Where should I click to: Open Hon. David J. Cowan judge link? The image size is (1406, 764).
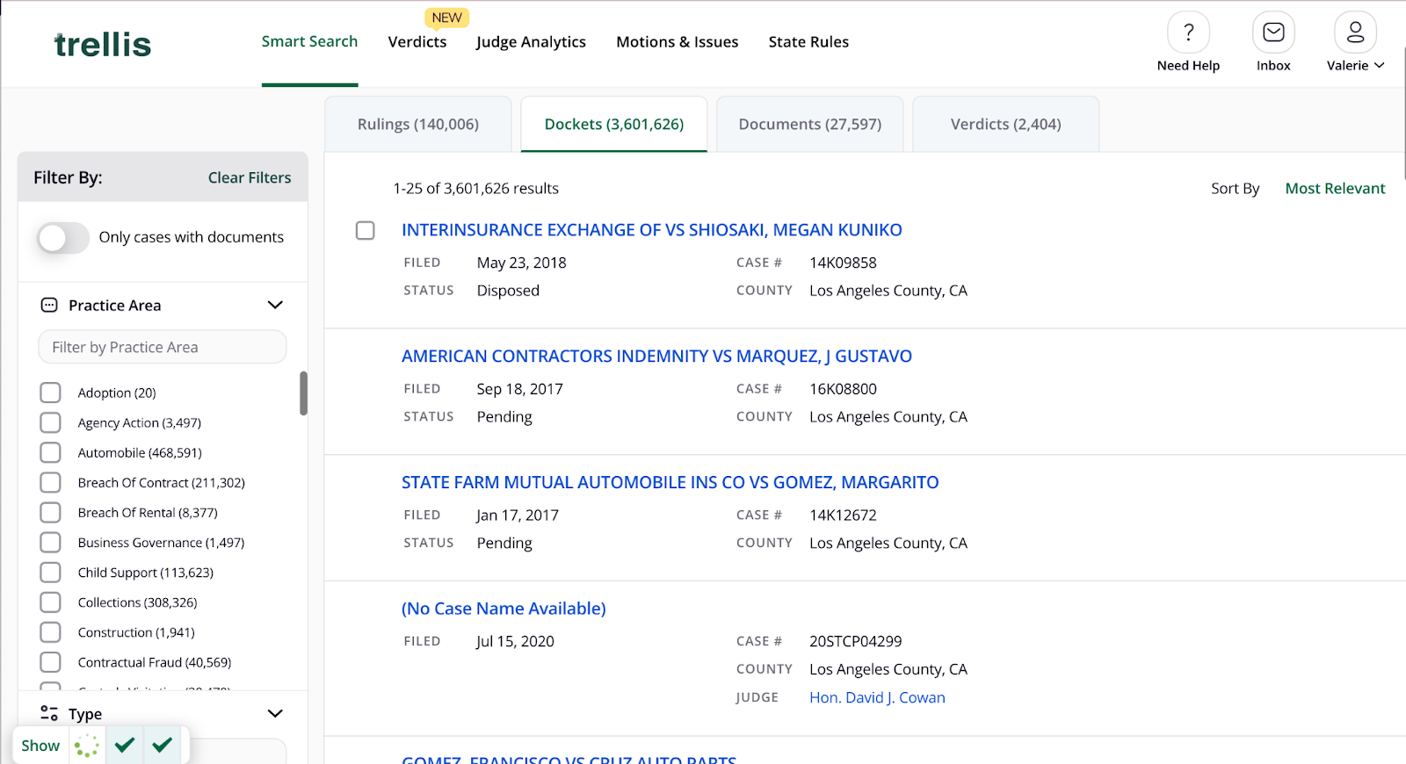(877, 697)
